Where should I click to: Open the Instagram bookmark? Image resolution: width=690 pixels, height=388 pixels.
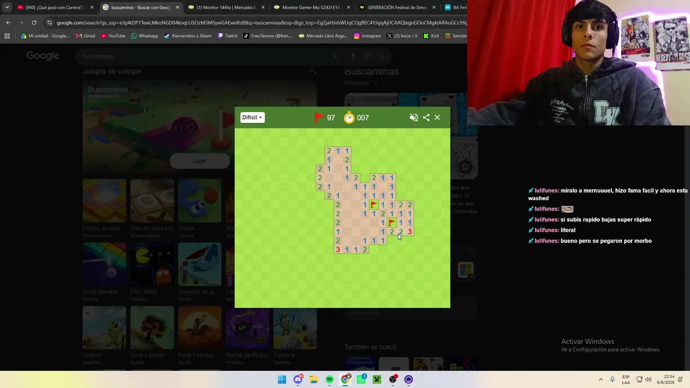point(367,36)
